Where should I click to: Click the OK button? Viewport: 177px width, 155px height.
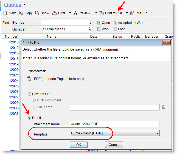[78, 145]
